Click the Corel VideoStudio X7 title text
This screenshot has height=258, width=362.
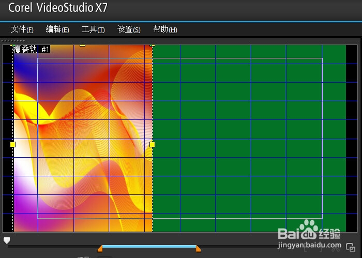58,8
